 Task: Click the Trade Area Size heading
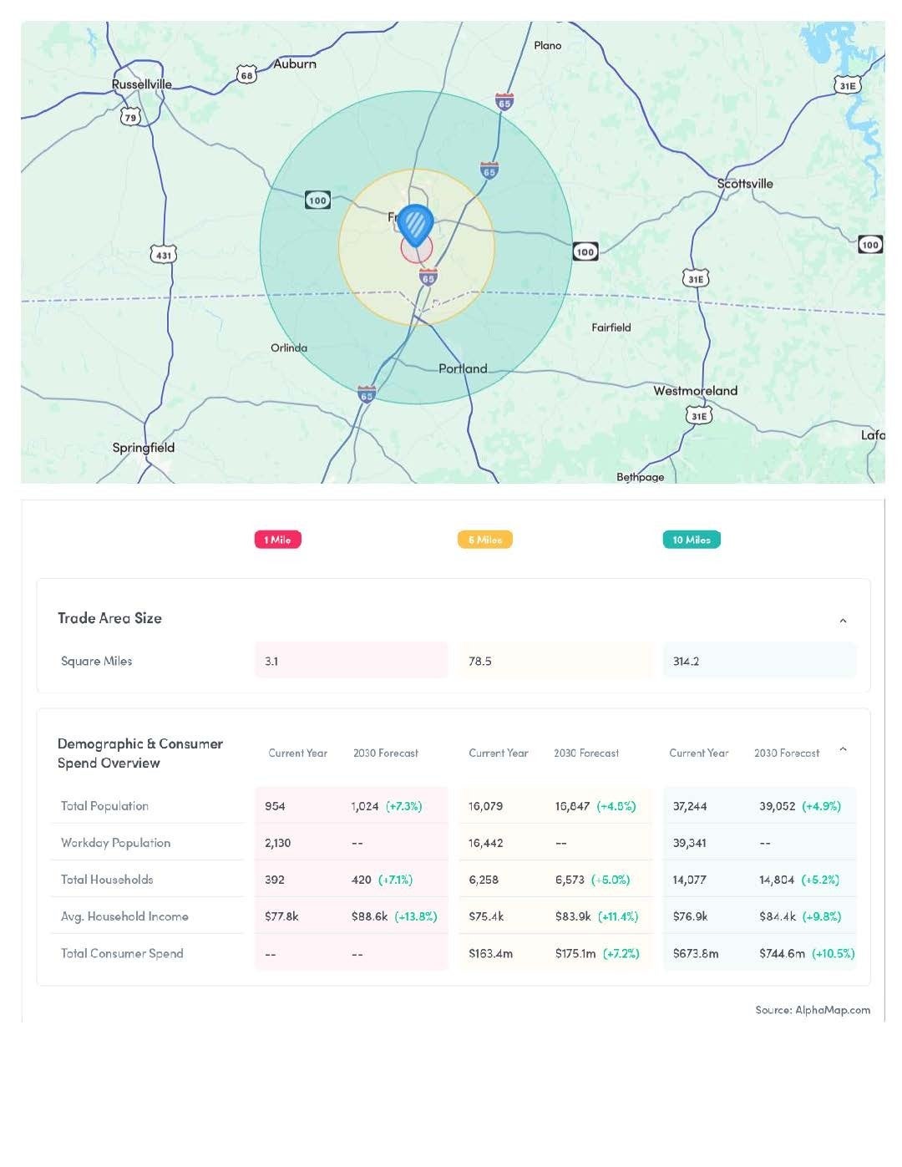pyautogui.click(x=109, y=618)
